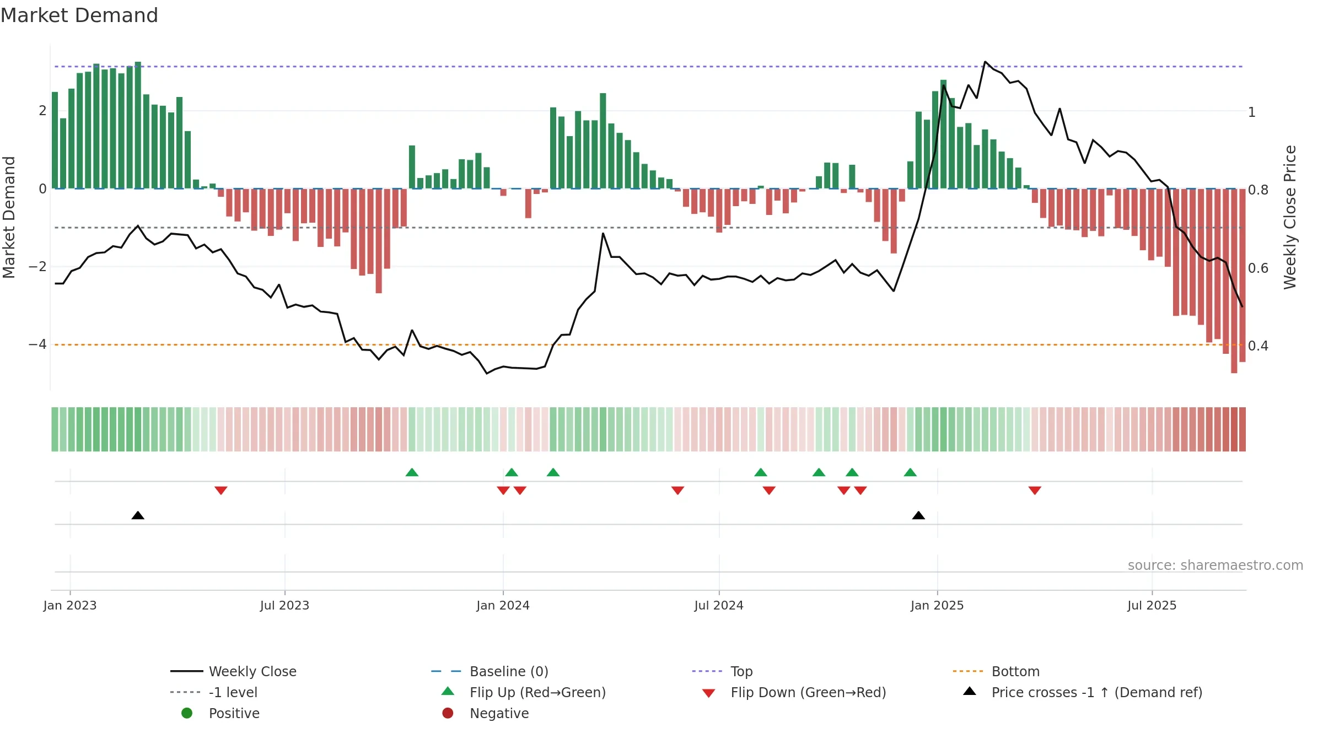Select the earliest red Flip Down marker in 2023

click(x=221, y=490)
